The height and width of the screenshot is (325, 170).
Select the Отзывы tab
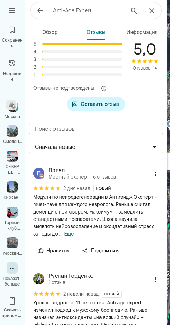96,32
